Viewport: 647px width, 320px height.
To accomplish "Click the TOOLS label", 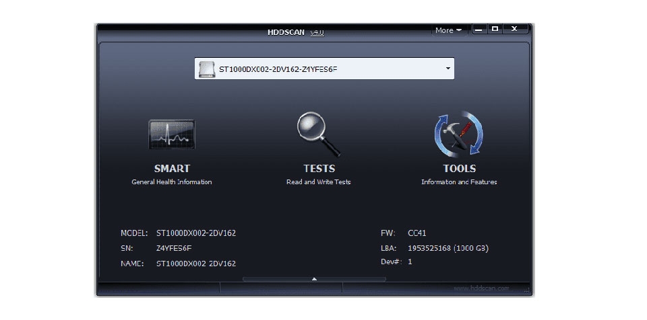I will coord(459,169).
